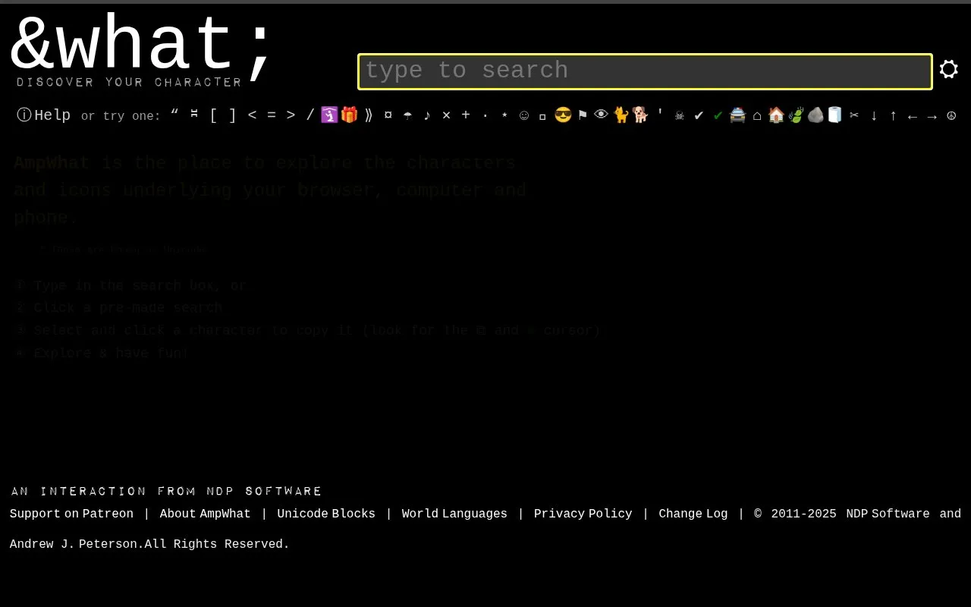Try the cat emoji search
971x607 pixels.
point(621,115)
